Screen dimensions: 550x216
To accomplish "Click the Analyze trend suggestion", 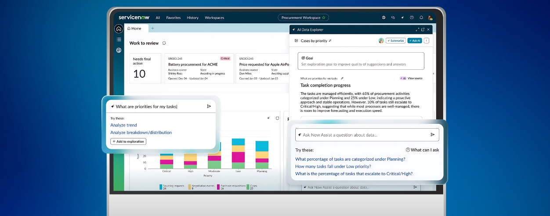I will tap(123, 125).
